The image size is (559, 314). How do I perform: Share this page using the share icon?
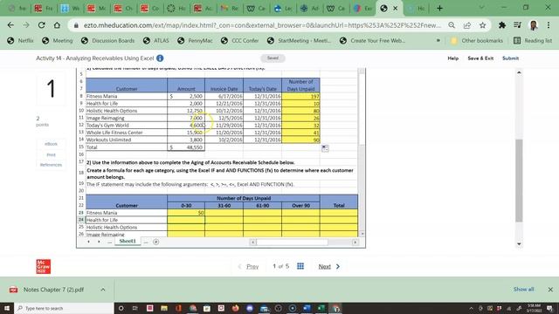coord(467,25)
